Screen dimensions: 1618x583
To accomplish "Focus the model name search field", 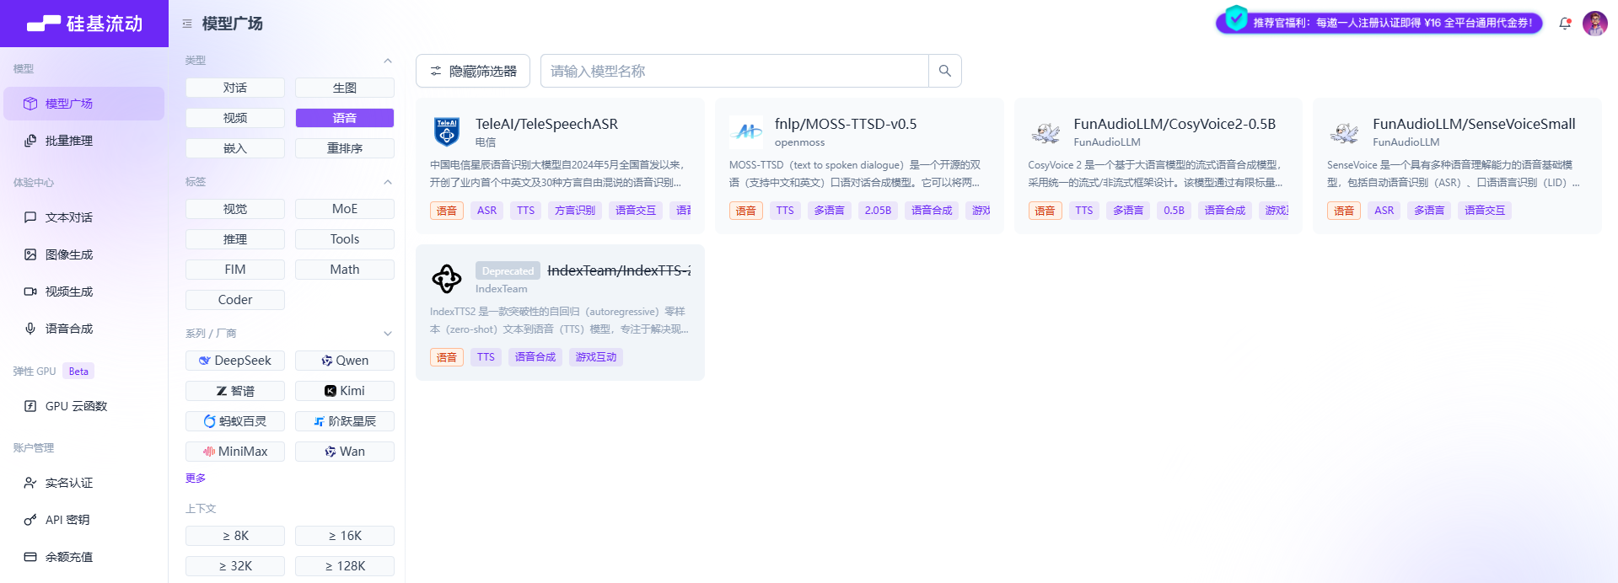I will click(x=734, y=71).
